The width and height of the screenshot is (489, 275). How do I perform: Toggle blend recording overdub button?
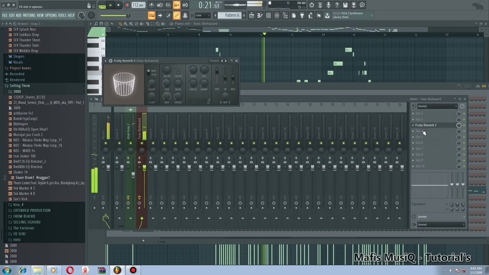click(176, 5)
